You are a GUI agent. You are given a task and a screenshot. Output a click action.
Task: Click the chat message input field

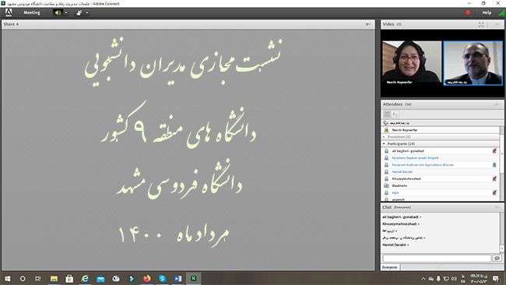point(437,258)
